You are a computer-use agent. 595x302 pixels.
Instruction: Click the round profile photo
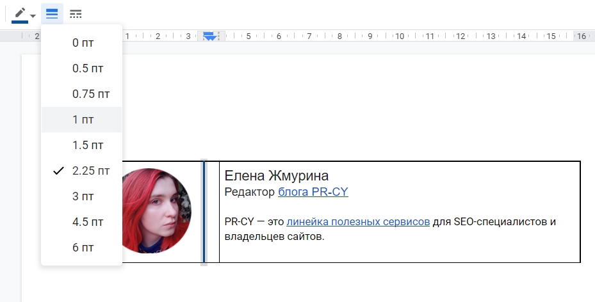(x=156, y=211)
